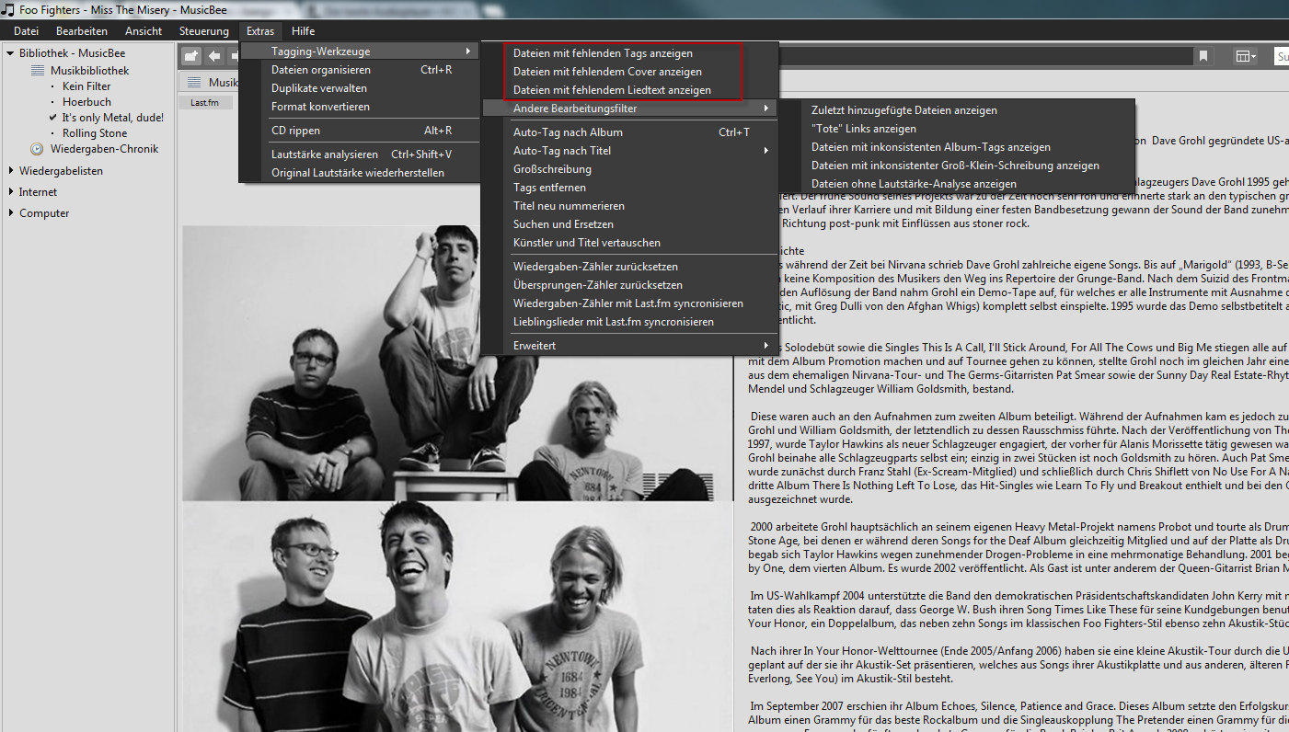Open the upper Foo Fighters band photo
The height and width of the screenshot is (732, 1289).
click(x=457, y=363)
